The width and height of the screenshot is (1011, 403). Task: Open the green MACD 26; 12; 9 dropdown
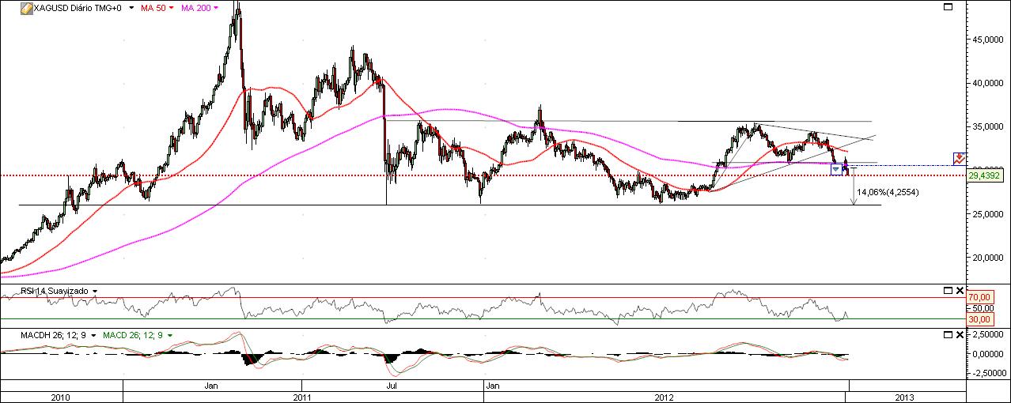pyautogui.click(x=169, y=336)
